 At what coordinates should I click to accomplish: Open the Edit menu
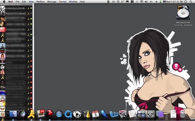pyautogui.click(x=24, y=2)
